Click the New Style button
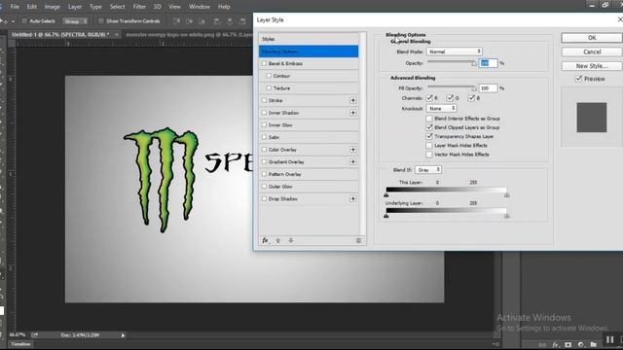This screenshot has width=623, height=350. pyautogui.click(x=592, y=66)
